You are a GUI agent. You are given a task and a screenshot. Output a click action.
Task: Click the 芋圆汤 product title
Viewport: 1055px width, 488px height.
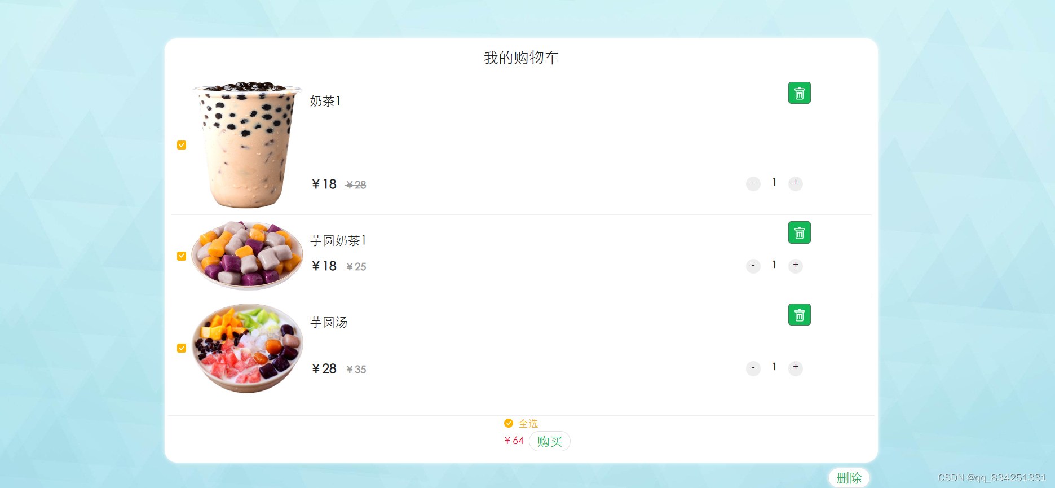pos(329,322)
